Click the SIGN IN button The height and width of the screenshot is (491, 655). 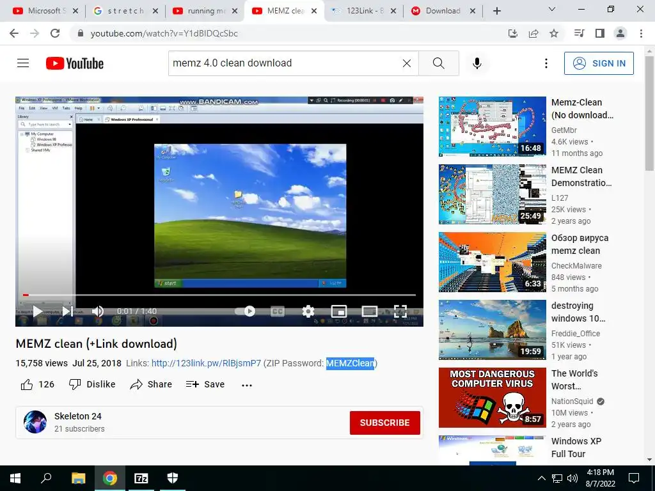pos(599,63)
